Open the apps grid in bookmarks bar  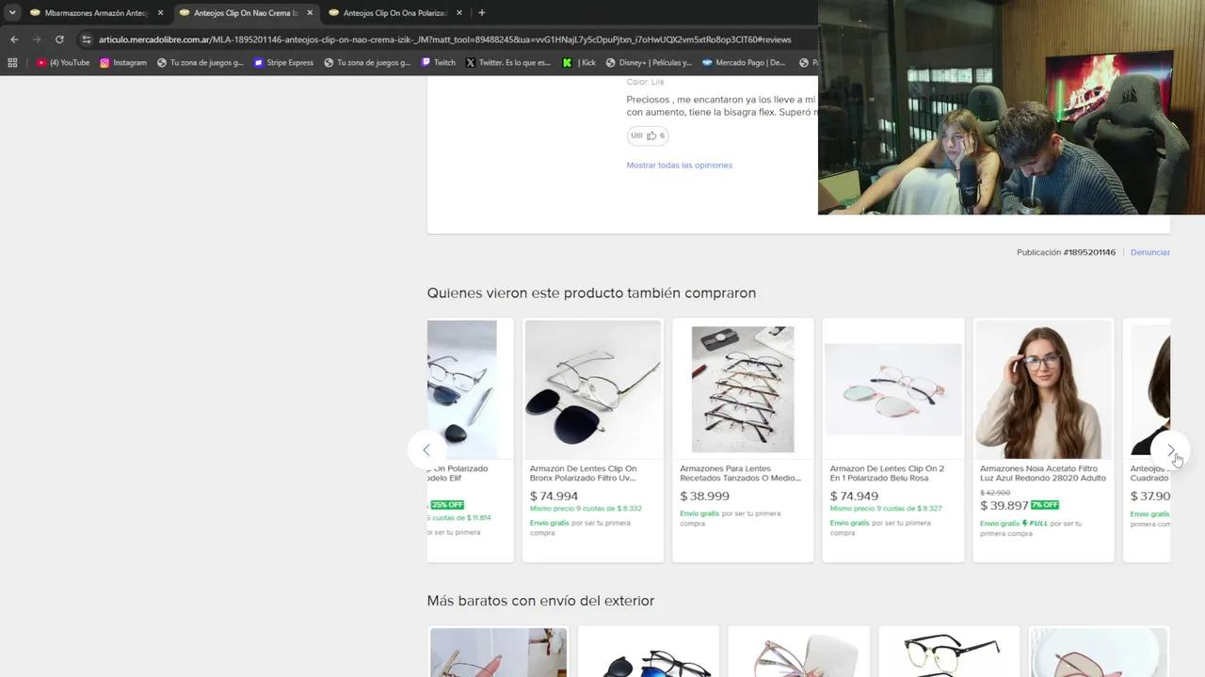[12, 63]
